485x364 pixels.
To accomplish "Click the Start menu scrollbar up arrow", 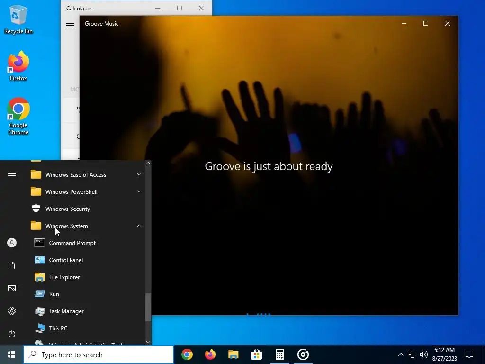I will pyautogui.click(x=148, y=163).
